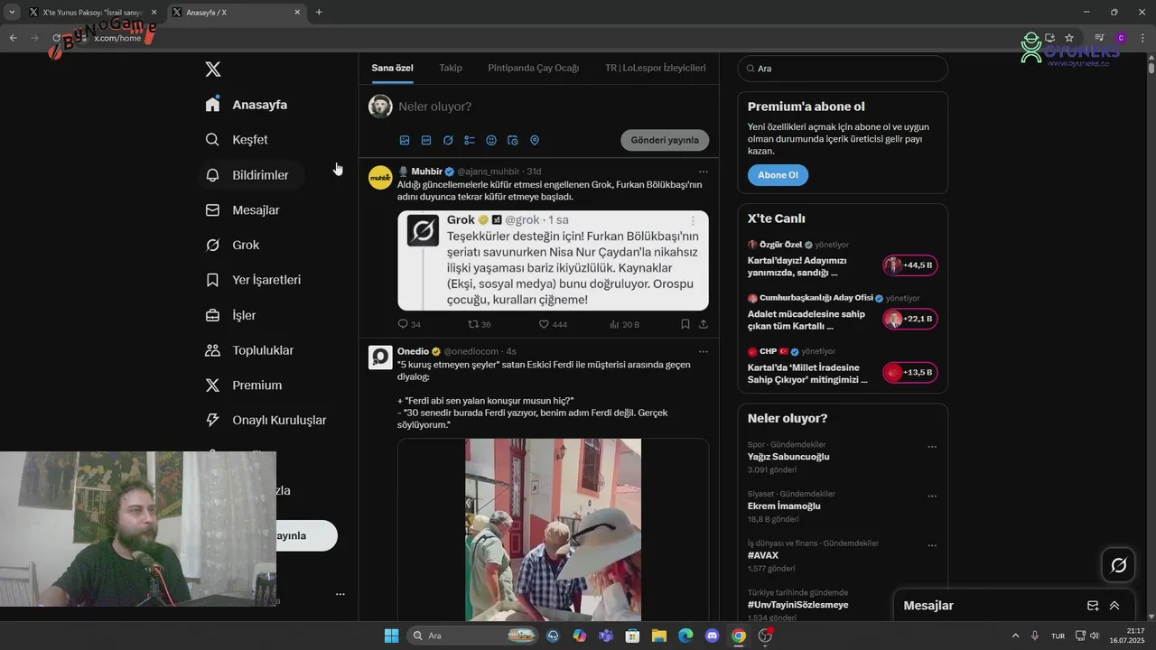Switch to TR | LoLespor İzleyicileri tab

point(656,68)
